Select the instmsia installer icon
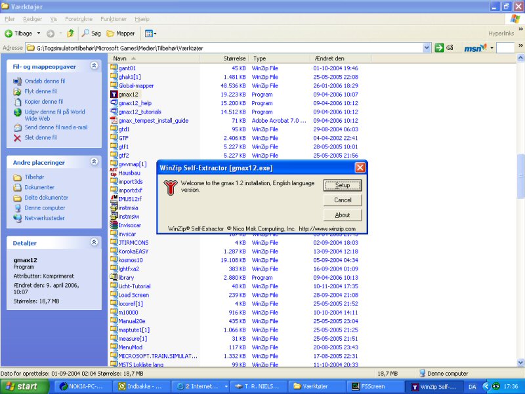Image resolution: width=525 pixels, height=394 pixels. [114, 208]
